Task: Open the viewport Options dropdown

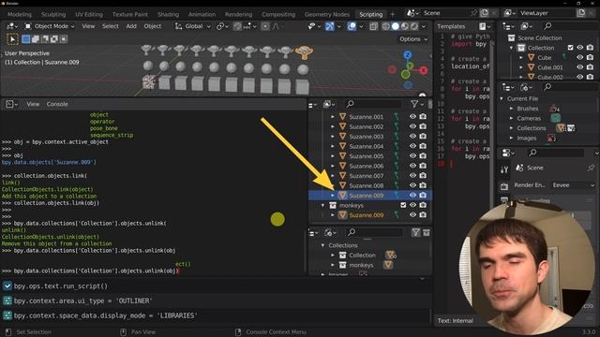Action: pos(413,39)
